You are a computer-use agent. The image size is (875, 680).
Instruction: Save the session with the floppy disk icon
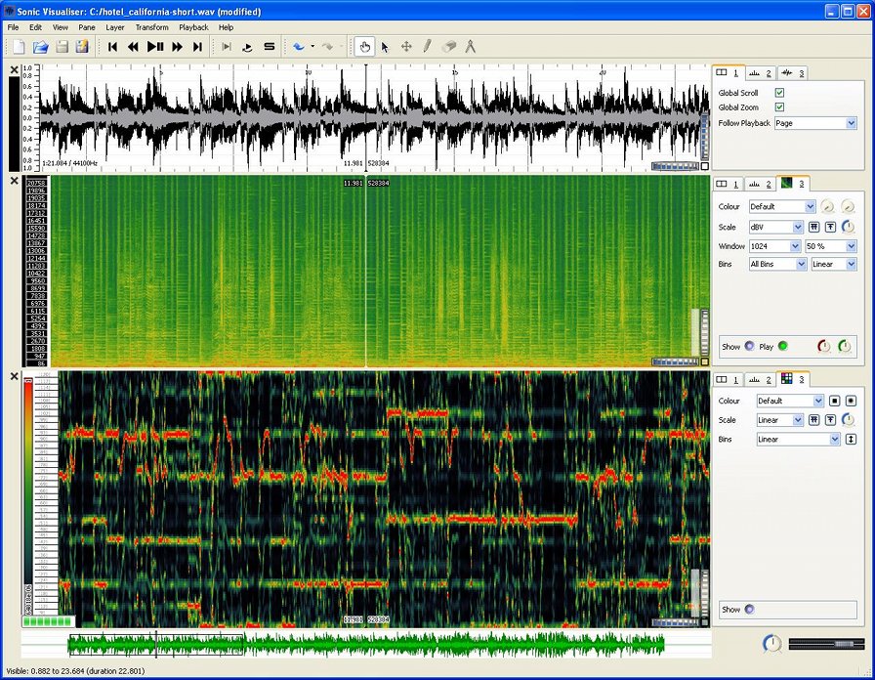tap(62, 47)
